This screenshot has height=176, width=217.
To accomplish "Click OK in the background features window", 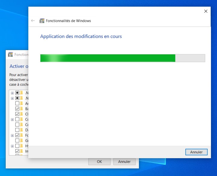I will [99, 162].
